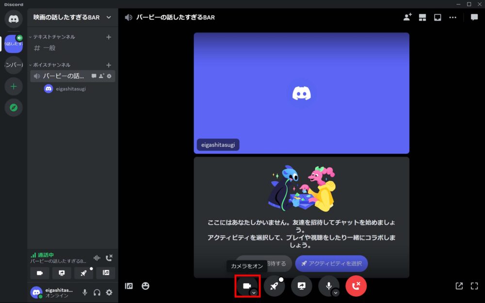Viewport: 485px width, 303px height.
Task: Expand camera options chevron
Action: 254,292
